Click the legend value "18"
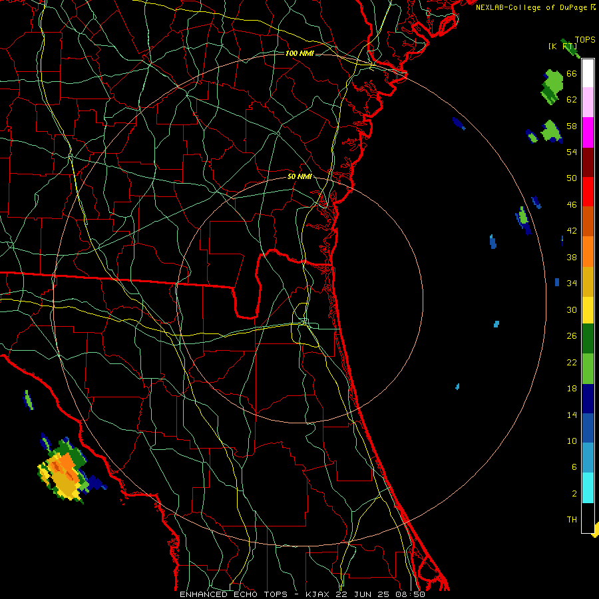This screenshot has width=599, height=599. (x=572, y=389)
